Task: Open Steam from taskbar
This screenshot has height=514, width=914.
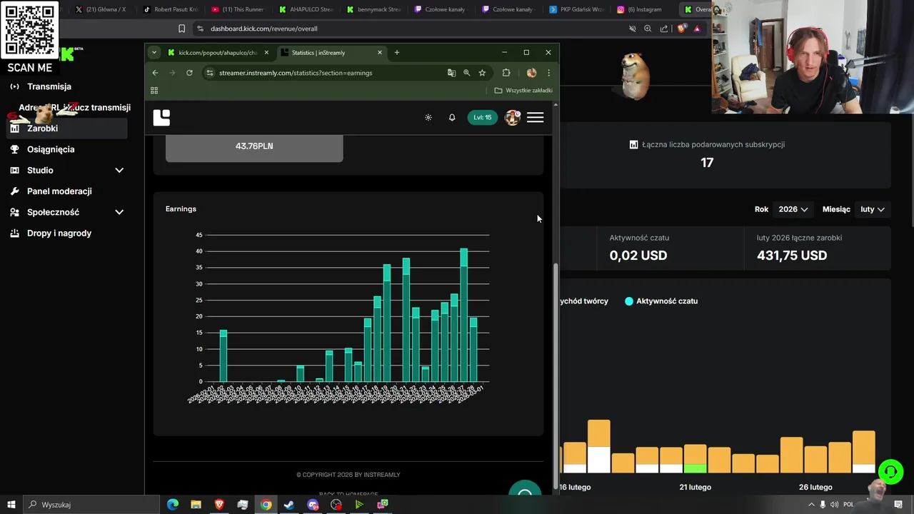Action: (289, 505)
